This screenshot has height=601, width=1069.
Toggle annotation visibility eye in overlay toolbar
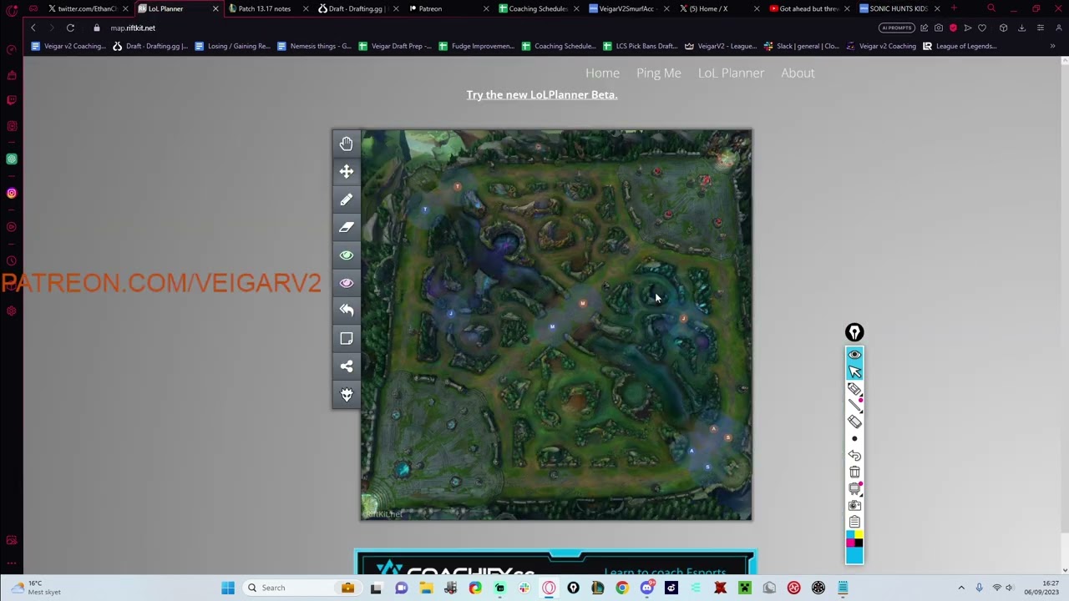(854, 355)
